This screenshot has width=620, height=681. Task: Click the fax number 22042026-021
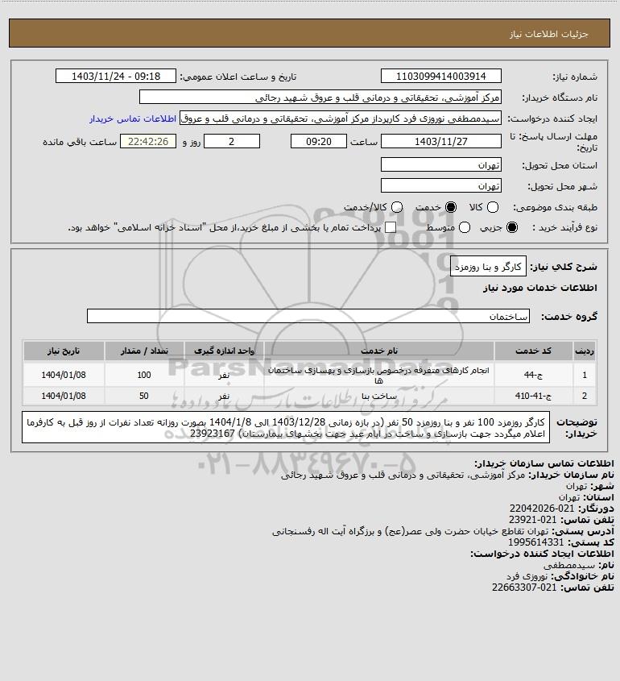[542, 509]
